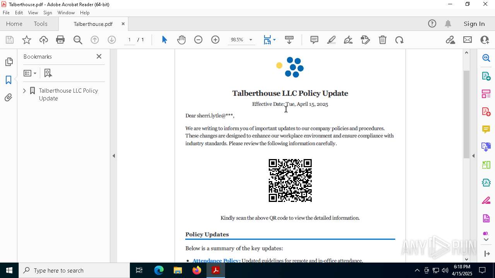
Task: Open the Sign document pen tool
Action: pos(348,40)
